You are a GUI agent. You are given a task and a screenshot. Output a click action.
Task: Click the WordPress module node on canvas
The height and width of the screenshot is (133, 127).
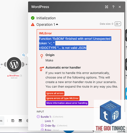pyautogui.click(x=14, y=64)
